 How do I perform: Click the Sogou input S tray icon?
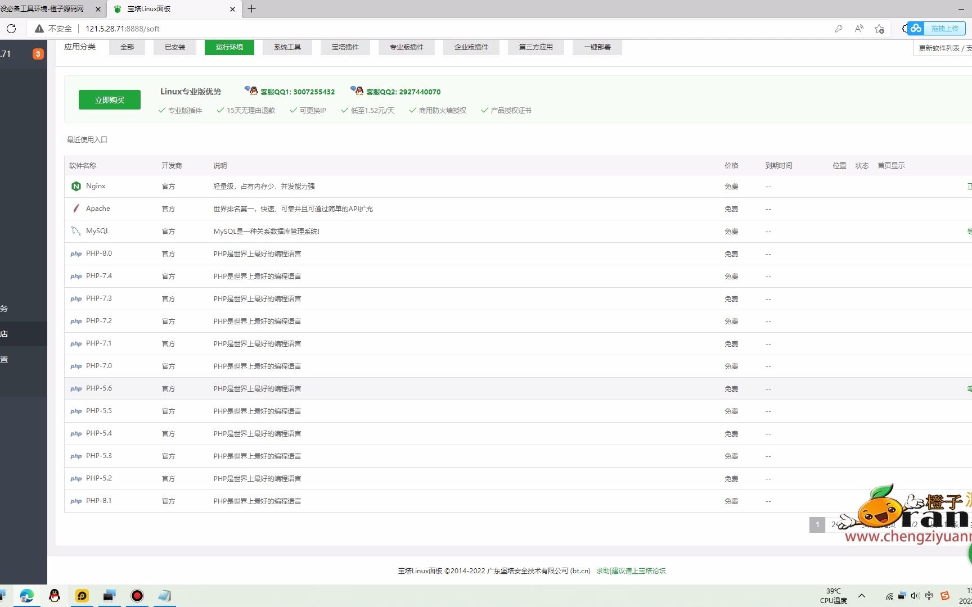point(945,596)
